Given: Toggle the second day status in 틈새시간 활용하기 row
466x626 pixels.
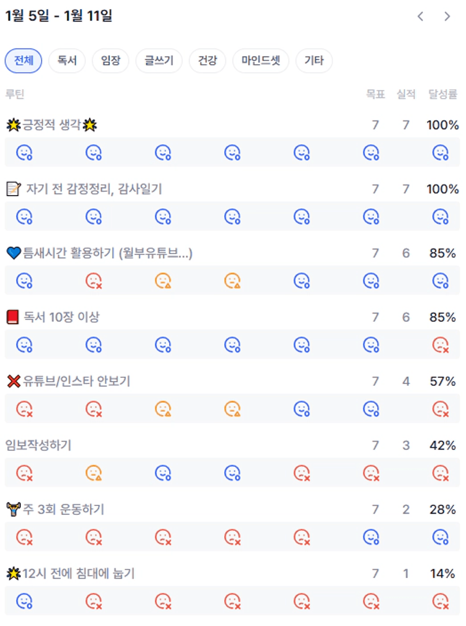Looking at the screenshot, I should (x=94, y=280).
